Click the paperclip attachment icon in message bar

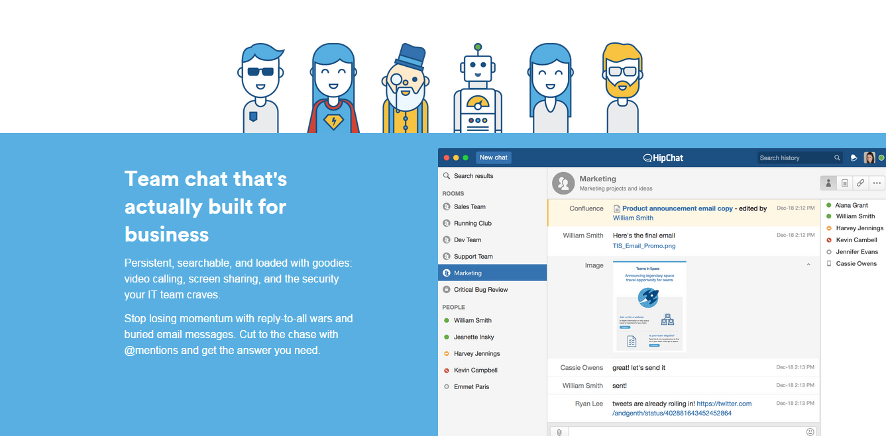pos(559,432)
